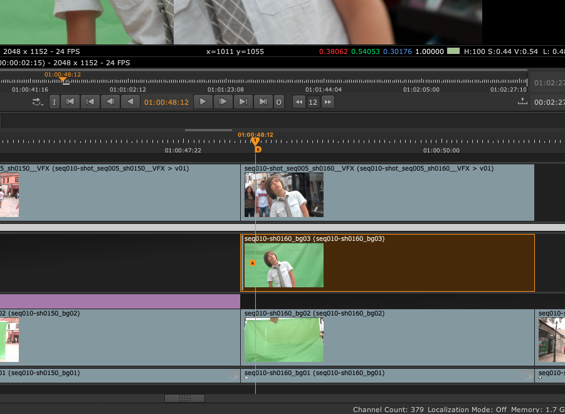Play the sequence forward
This screenshot has width=565, height=414.
pyautogui.click(x=203, y=102)
